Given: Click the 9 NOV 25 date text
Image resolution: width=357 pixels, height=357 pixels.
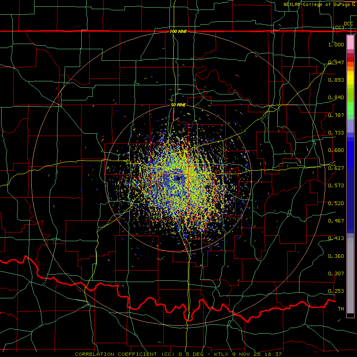Looking at the screenshot, I should 247,354.
